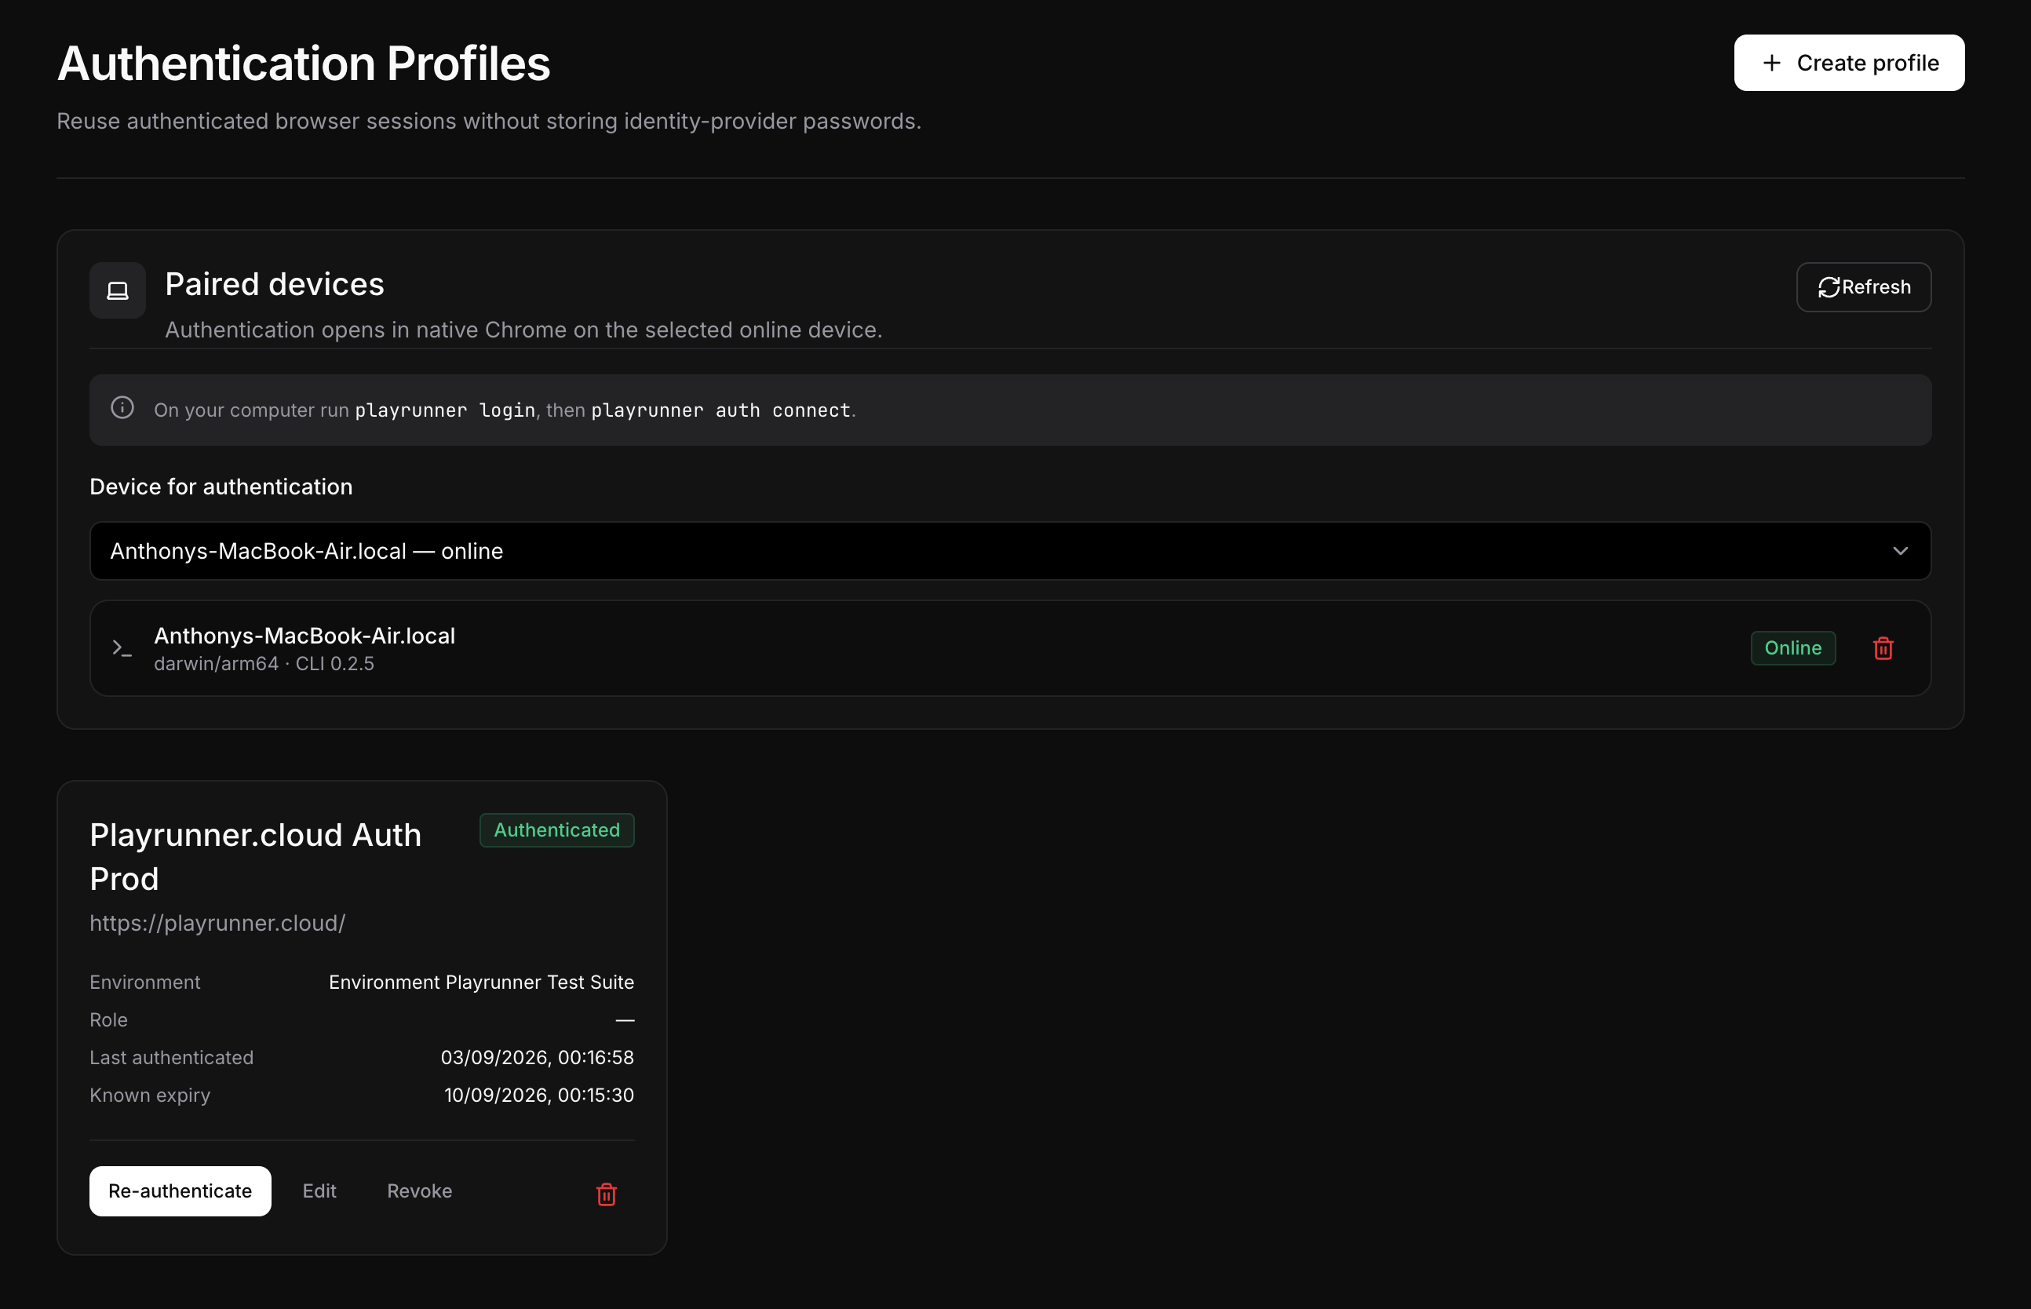Delete the Anthonys-MacBook-Air.local paired device

pyautogui.click(x=1883, y=647)
